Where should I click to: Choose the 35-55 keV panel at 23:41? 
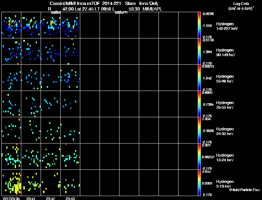tap(31, 104)
